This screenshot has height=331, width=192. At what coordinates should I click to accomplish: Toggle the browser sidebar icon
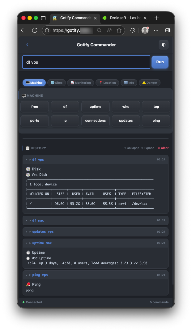(168, 30)
